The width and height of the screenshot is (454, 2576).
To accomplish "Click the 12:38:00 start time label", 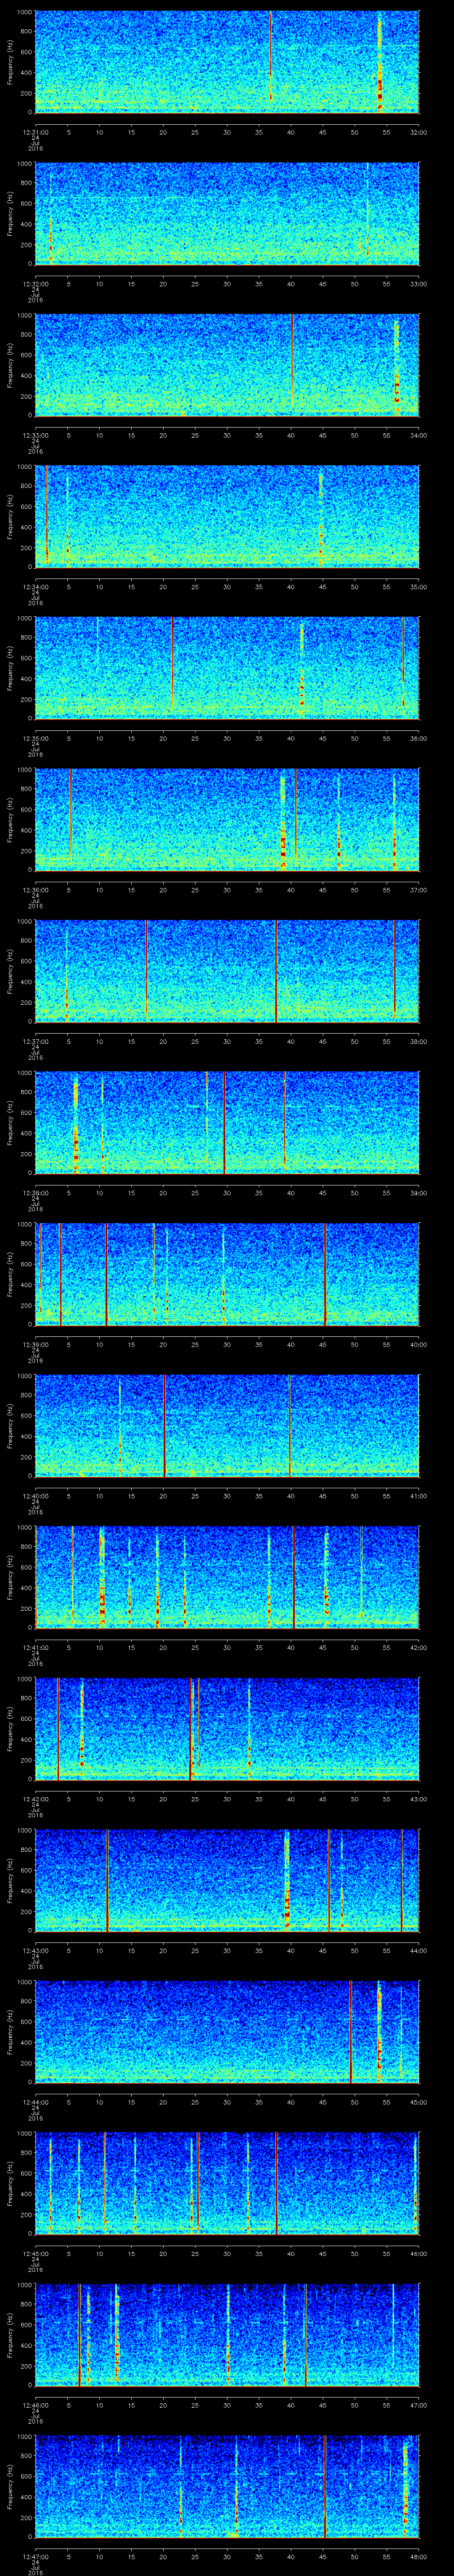I will tap(35, 1192).
